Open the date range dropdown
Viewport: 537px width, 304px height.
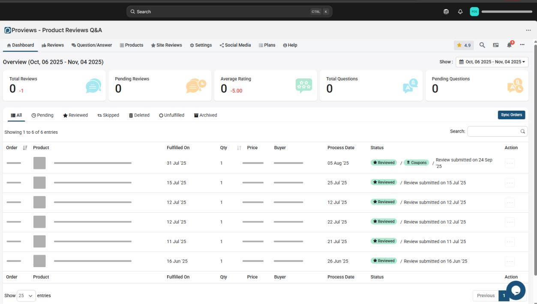tap(492, 62)
